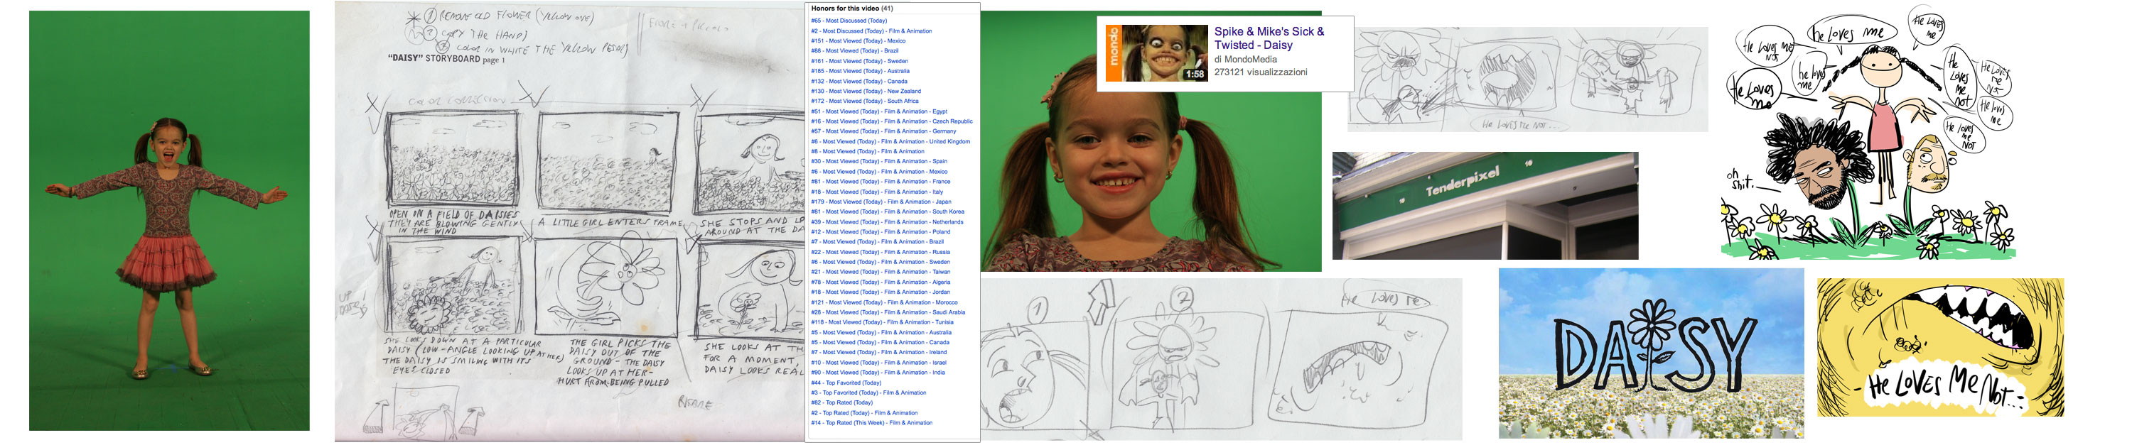This screenshot has height=445, width=2132.
Task: Click the '"DAISY" STORYBOARD page 1' title
Action: pyautogui.click(x=446, y=59)
